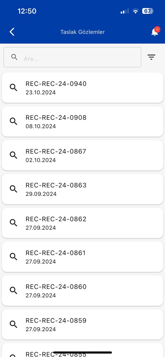Screen dimensions: 165x357
Task: Select the REC-REC-24-0867 record
Action: (82, 155)
